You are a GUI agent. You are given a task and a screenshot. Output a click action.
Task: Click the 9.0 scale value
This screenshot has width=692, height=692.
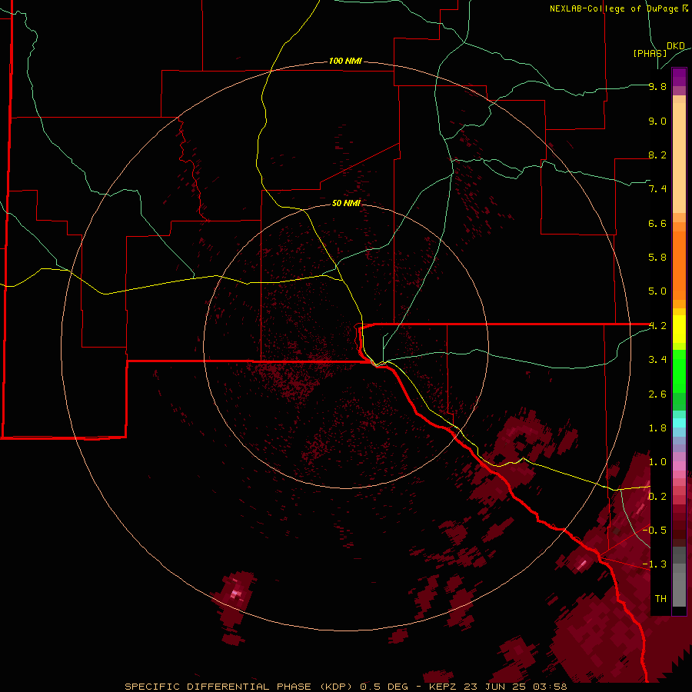point(657,121)
